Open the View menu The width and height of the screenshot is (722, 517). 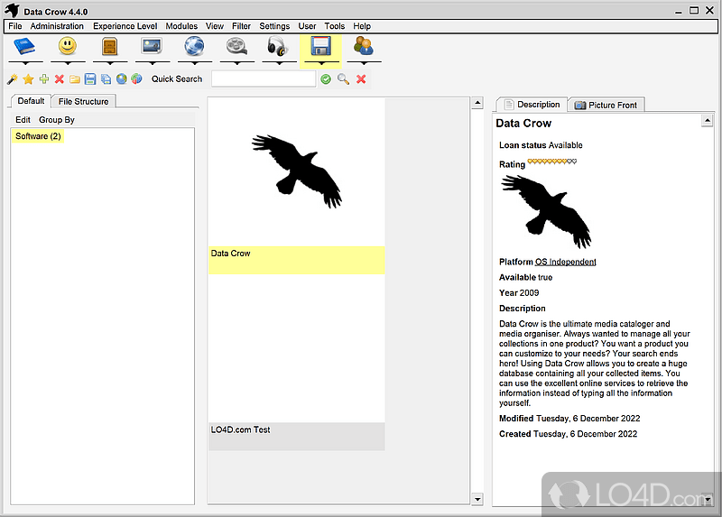tap(215, 26)
